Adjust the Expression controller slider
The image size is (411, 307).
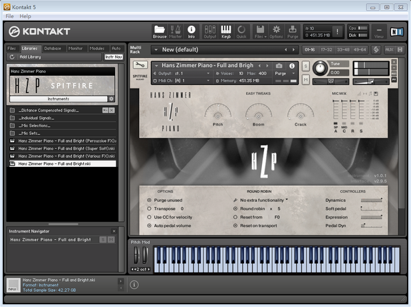371,217
